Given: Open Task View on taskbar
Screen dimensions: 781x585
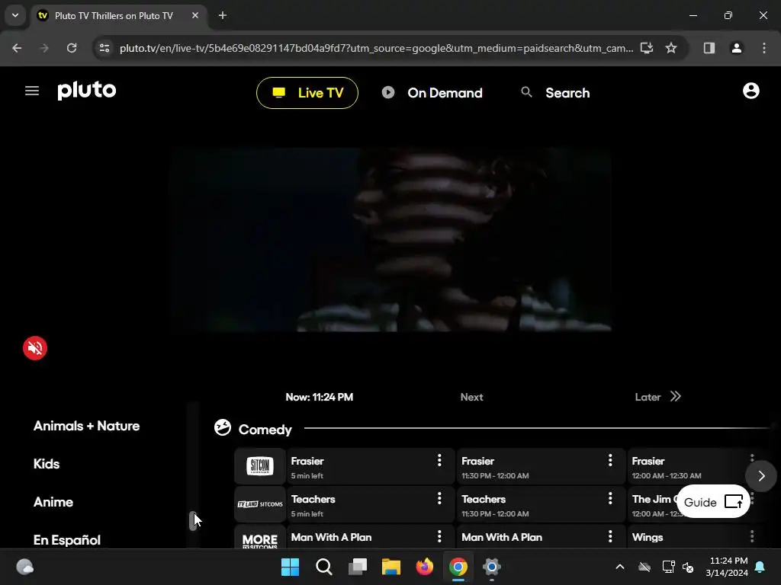Looking at the screenshot, I should [358, 567].
